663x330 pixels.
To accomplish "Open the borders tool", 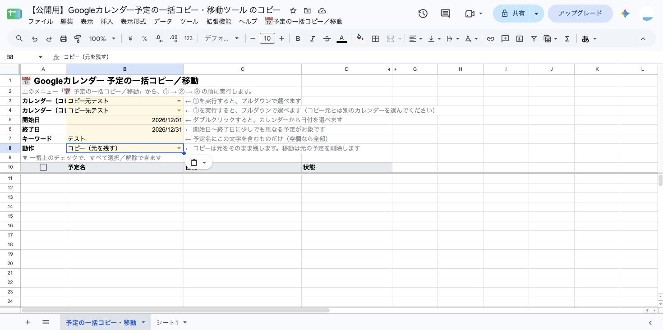I will [x=375, y=39].
